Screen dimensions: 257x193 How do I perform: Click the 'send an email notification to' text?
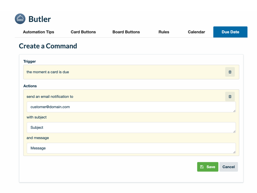pyautogui.click(x=50, y=97)
